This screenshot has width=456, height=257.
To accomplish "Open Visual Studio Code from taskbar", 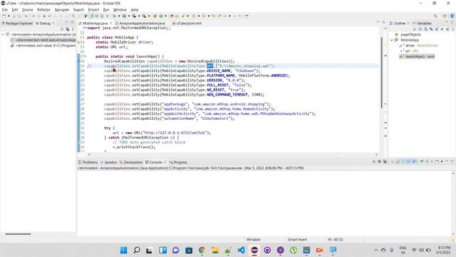I will tap(241, 250).
